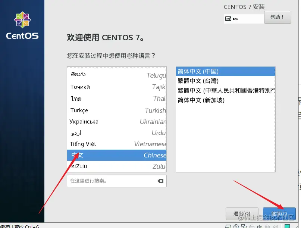This screenshot has width=301, height=228.
Task: Select 中文 Chinese in the language list
Action: pyautogui.click(x=117, y=155)
